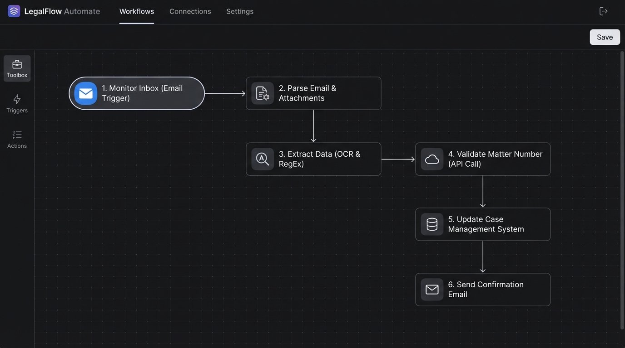Open Actions panel via the checklist icon
The height and width of the screenshot is (348, 625).
pos(17,135)
